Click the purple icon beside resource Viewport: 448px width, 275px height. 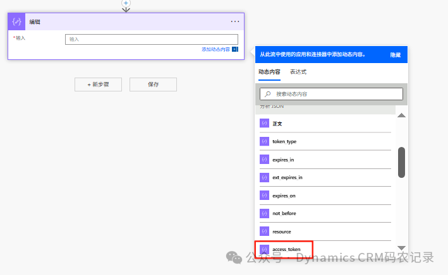[264, 231]
